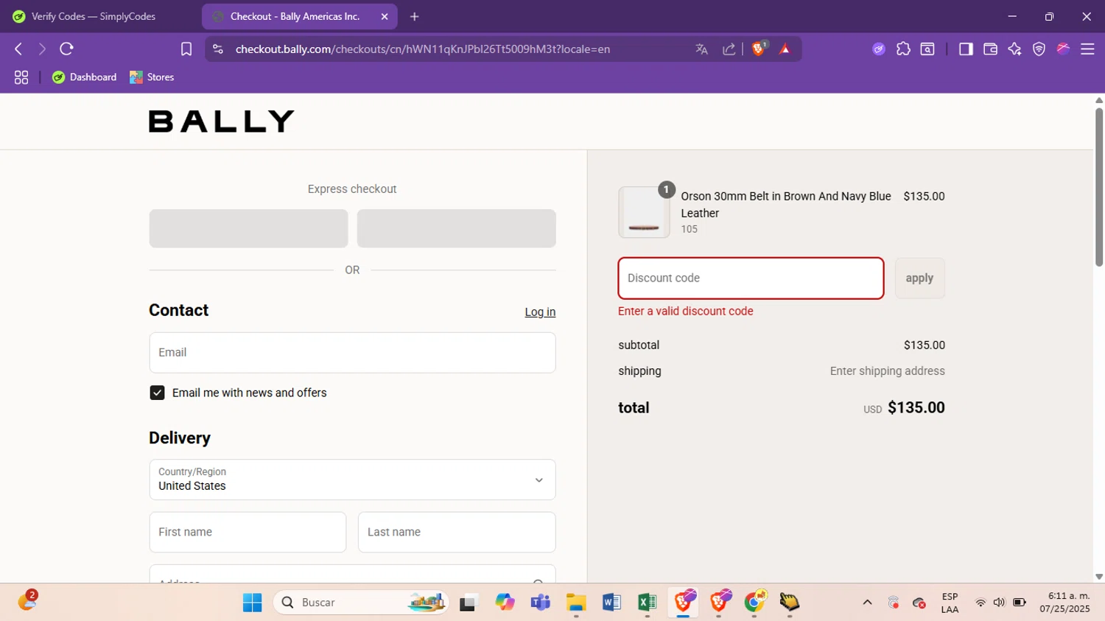The image size is (1105, 621).
Task: Click the Orson belt product thumbnail
Action: coord(644,212)
